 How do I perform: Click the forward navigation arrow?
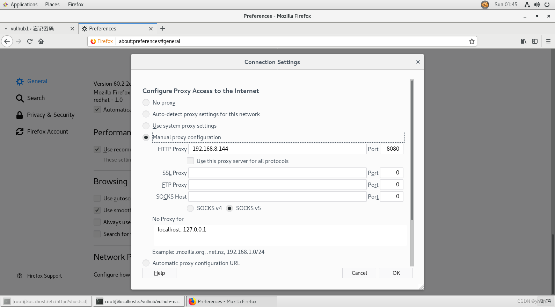pos(19,41)
